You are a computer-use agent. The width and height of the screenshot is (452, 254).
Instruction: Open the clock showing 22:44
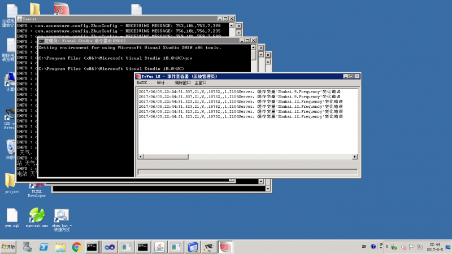click(434, 247)
